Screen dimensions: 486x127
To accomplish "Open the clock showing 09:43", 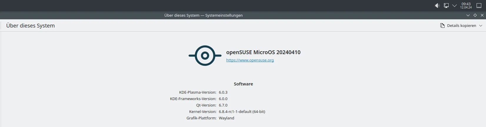I will pos(466,6).
